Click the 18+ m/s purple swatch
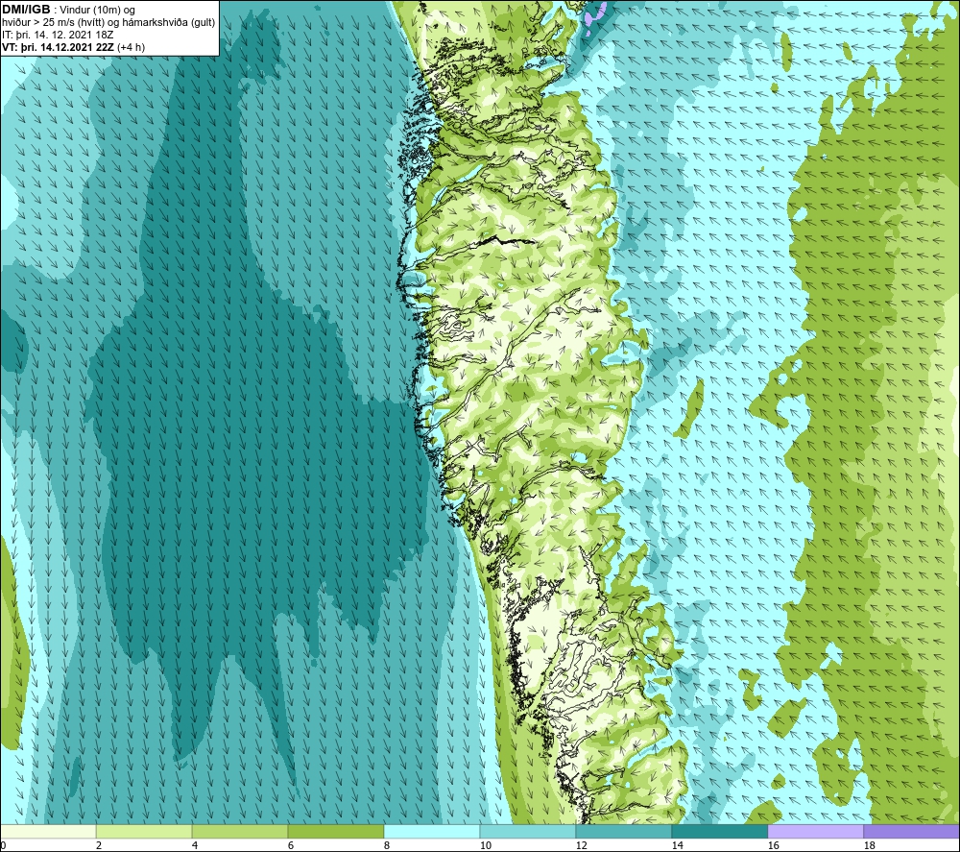Screen dimensions: 960x852 (912, 831)
